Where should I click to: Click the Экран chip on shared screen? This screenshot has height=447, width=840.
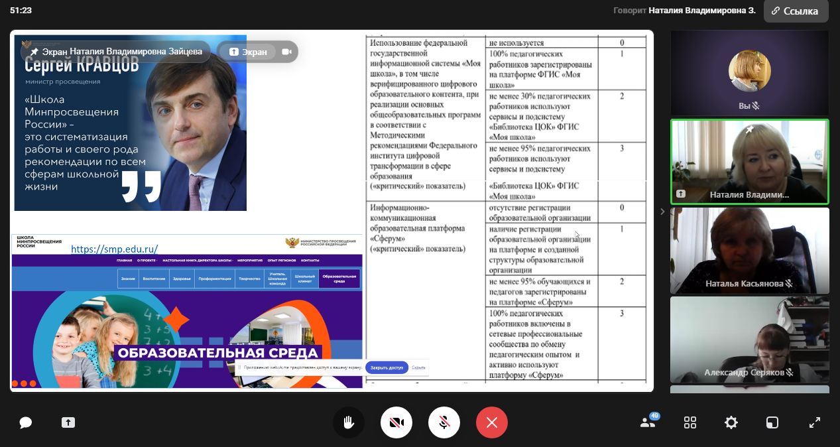[x=248, y=52]
